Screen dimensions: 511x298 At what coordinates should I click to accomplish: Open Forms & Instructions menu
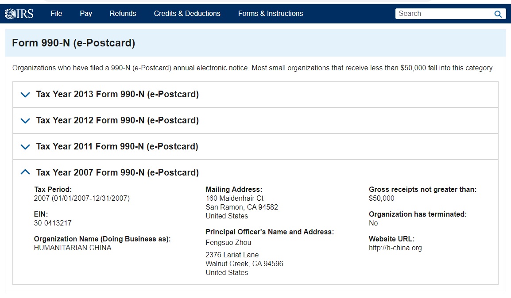(270, 14)
